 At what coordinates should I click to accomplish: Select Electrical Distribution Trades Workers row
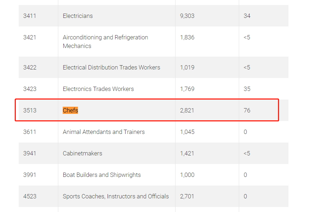(x=154, y=67)
